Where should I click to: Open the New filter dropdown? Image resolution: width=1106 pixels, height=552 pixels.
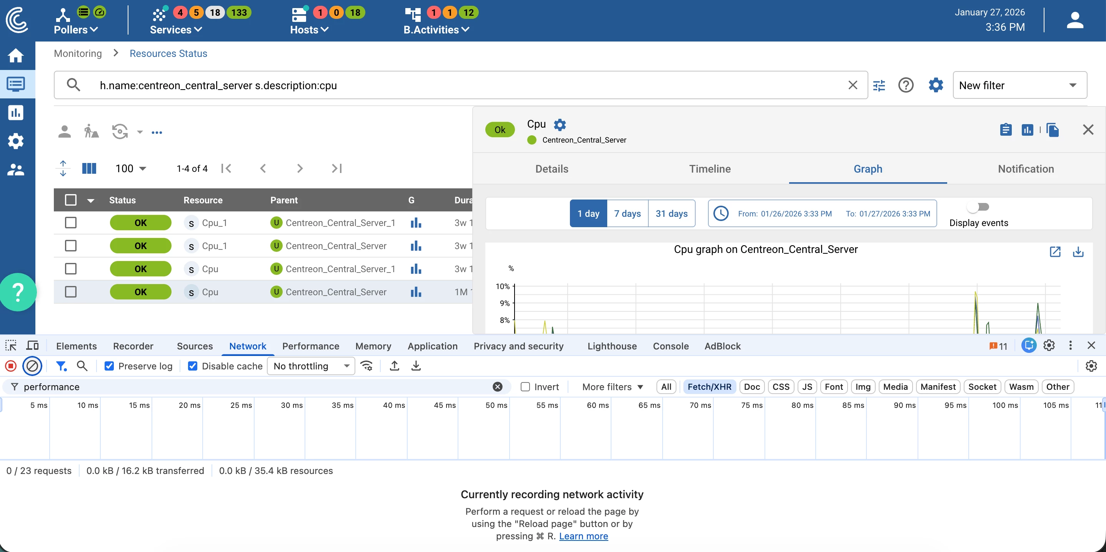coord(1020,85)
